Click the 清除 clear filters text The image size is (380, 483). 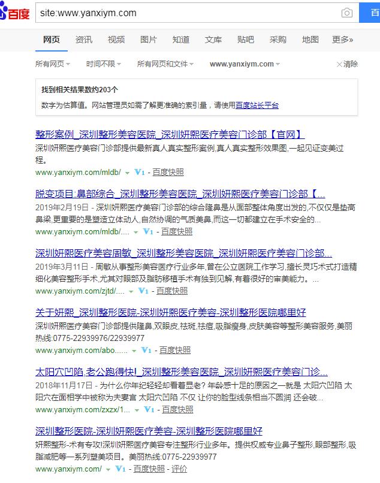(x=351, y=64)
